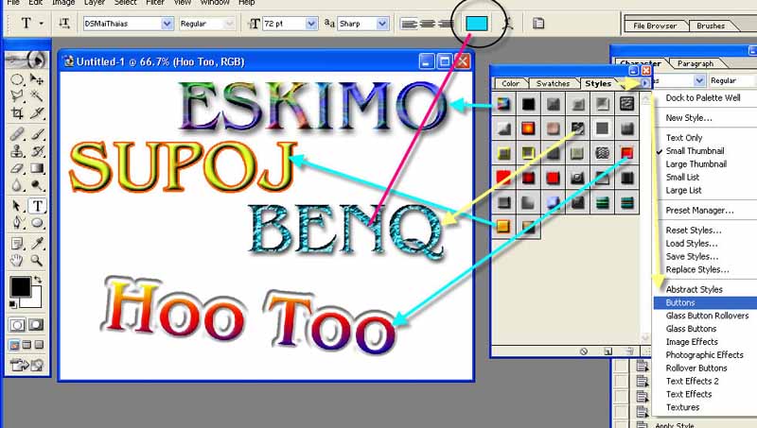Select the History Brush tool
The height and width of the screenshot is (428, 757).
pos(37,151)
